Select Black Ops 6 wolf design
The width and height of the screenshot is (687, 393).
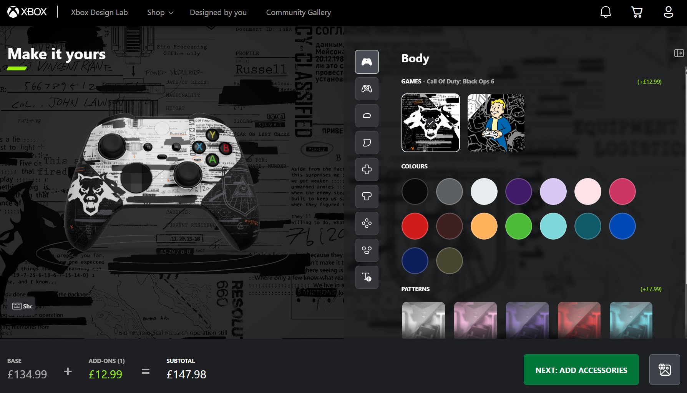pyautogui.click(x=431, y=123)
